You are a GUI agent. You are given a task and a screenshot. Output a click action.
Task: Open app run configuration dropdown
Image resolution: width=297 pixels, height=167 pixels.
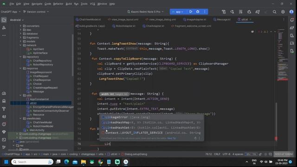[x=178, y=12]
